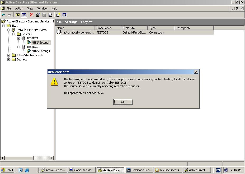The image size is (245, 174).
Task: Click the warning icon in the dialog
Action: click(54, 82)
